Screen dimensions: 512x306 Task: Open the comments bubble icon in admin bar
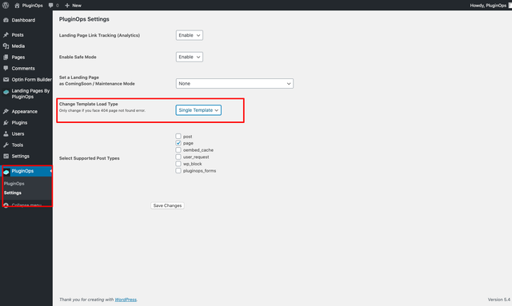pyautogui.click(x=50, y=6)
